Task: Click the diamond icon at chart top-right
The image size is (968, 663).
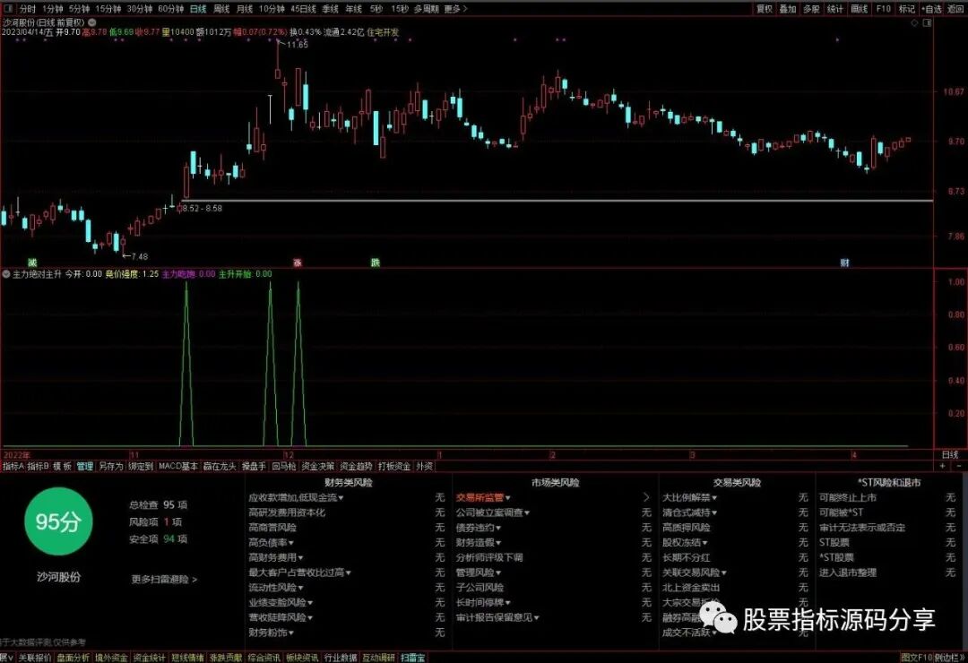Action: click(915, 22)
